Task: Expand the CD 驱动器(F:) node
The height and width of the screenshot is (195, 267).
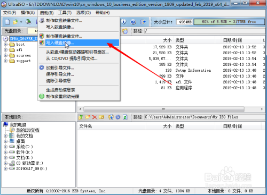Action: coord(6,163)
